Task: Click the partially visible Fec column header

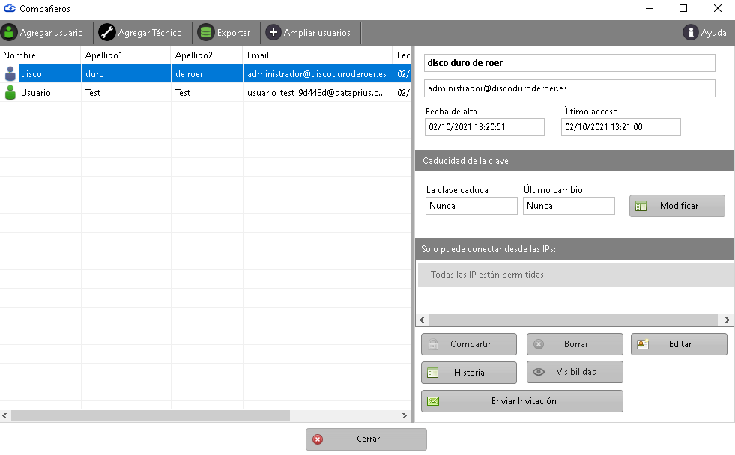Action: click(x=402, y=55)
